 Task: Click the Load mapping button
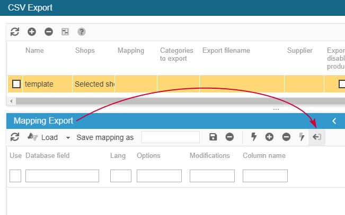tap(43, 137)
